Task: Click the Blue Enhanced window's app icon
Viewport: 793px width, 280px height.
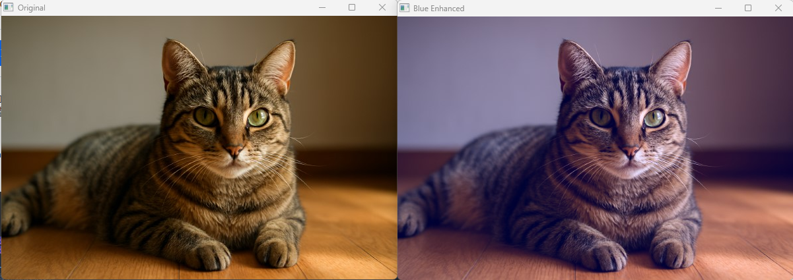Action: (x=405, y=8)
